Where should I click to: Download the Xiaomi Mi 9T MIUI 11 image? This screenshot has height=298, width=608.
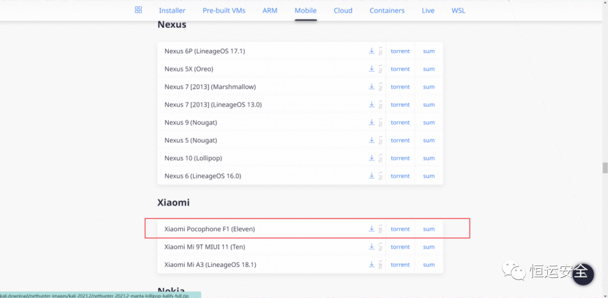pos(372,246)
